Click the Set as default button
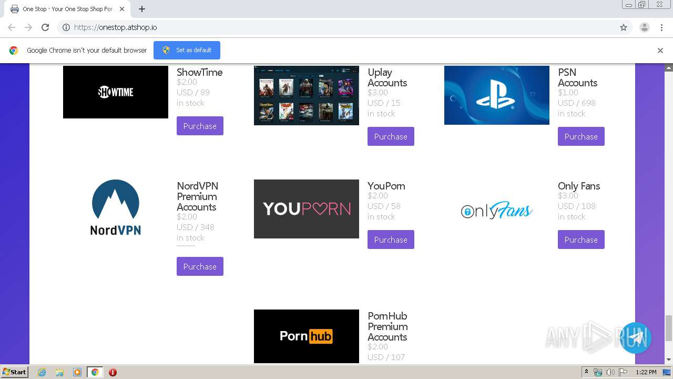The height and width of the screenshot is (379, 673). click(x=187, y=50)
